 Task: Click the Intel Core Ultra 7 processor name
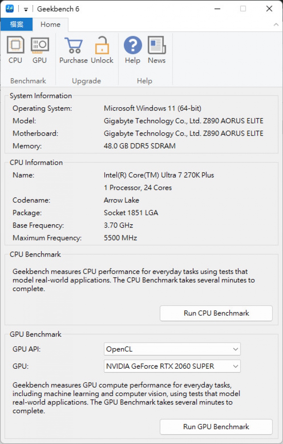pos(159,175)
